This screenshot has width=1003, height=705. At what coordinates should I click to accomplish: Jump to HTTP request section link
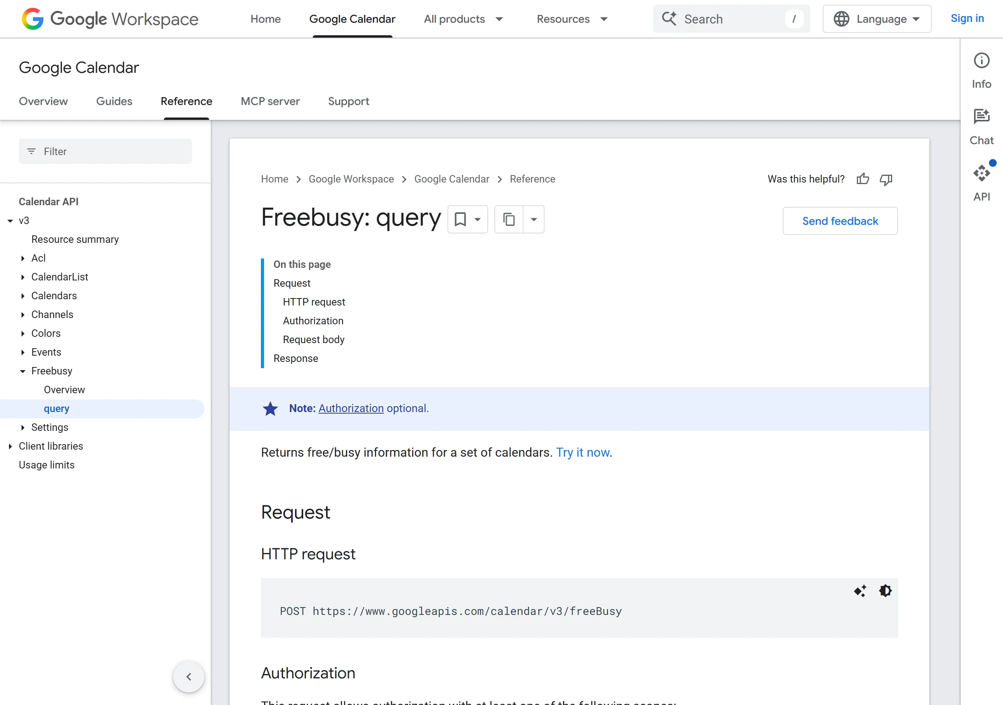pos(314,302)
